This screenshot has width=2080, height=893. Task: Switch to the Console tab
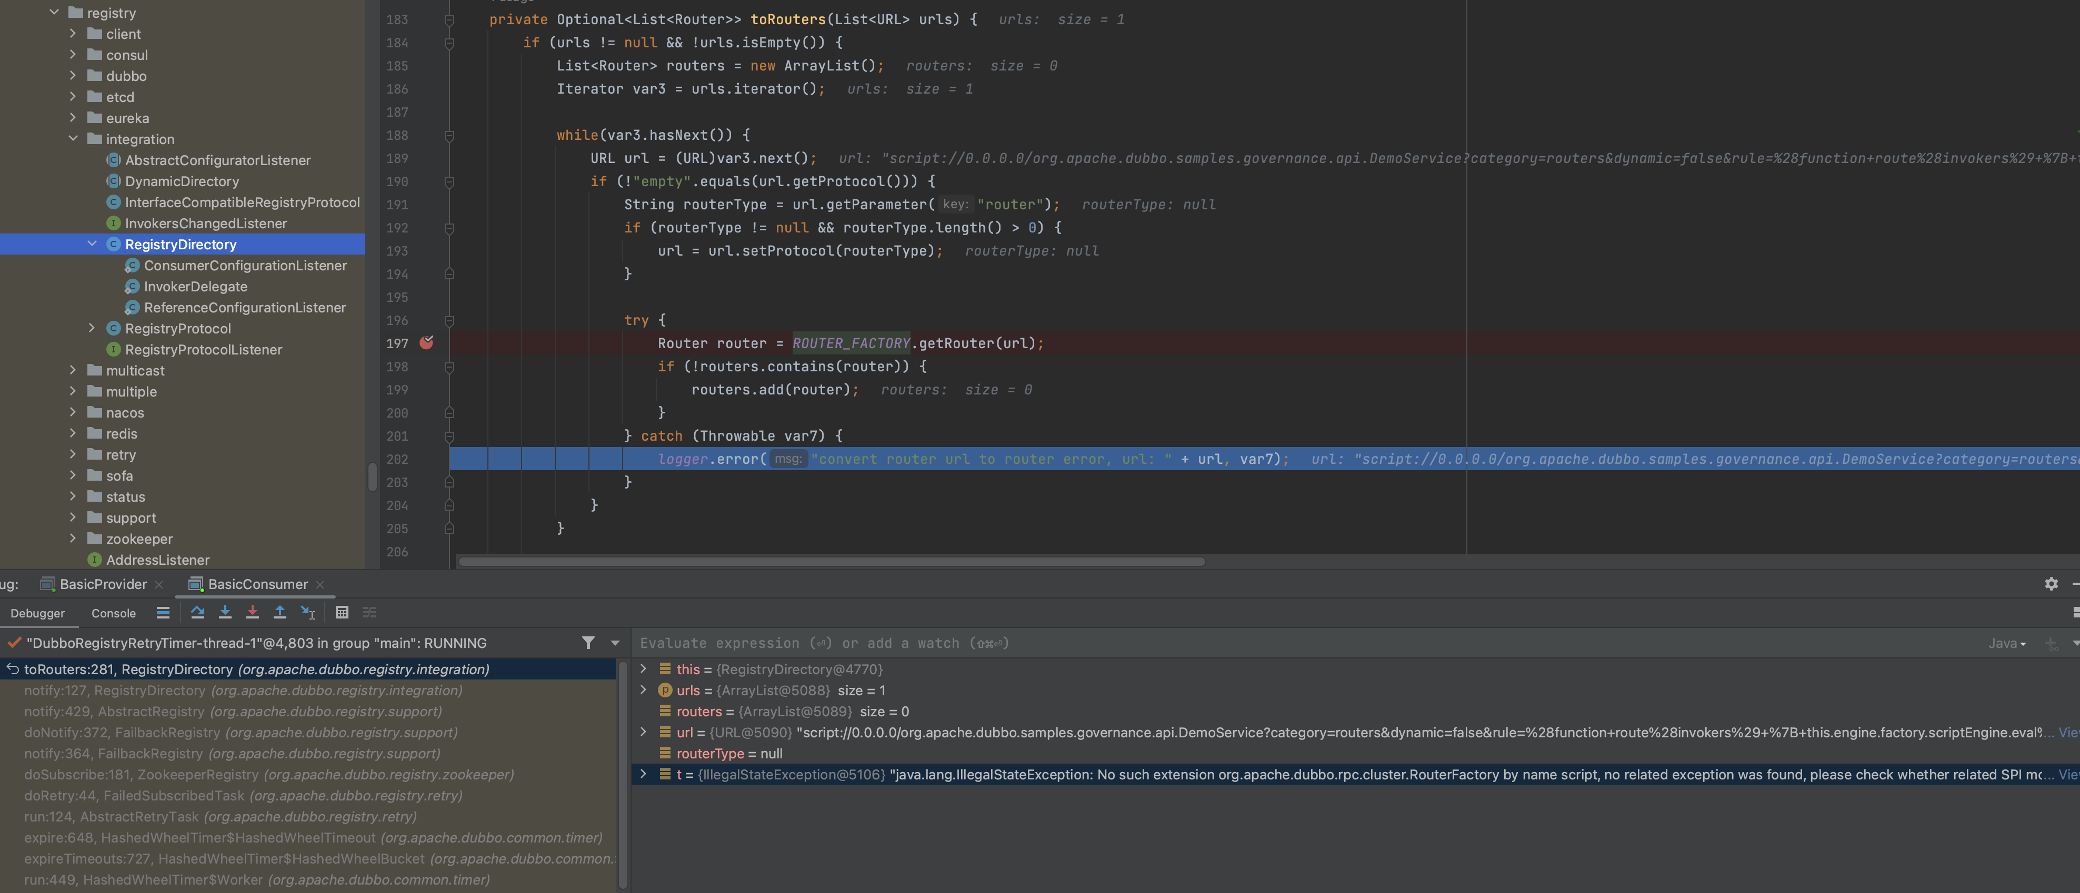pos(113,613)
